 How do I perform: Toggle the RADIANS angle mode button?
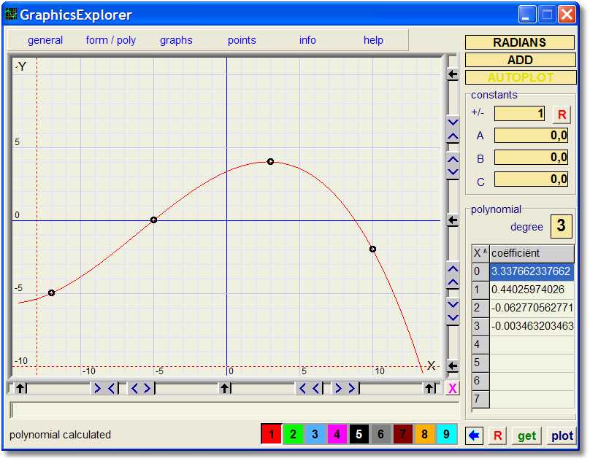click(520, 42)
